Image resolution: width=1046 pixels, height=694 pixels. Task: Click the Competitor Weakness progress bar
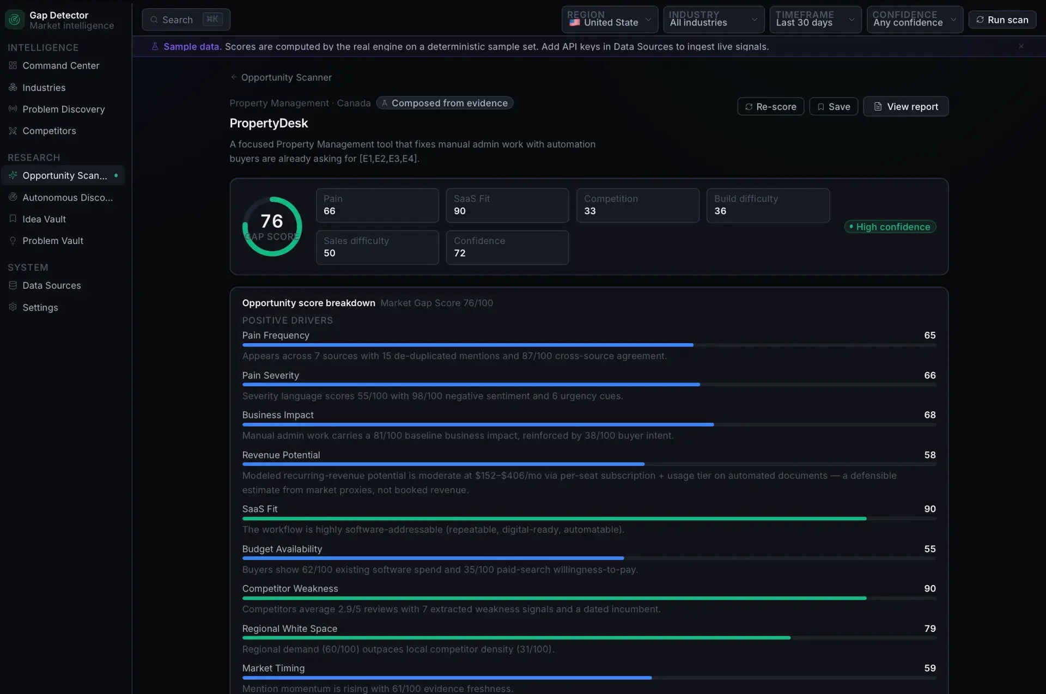pyautogui.click(x=589, y=598)
